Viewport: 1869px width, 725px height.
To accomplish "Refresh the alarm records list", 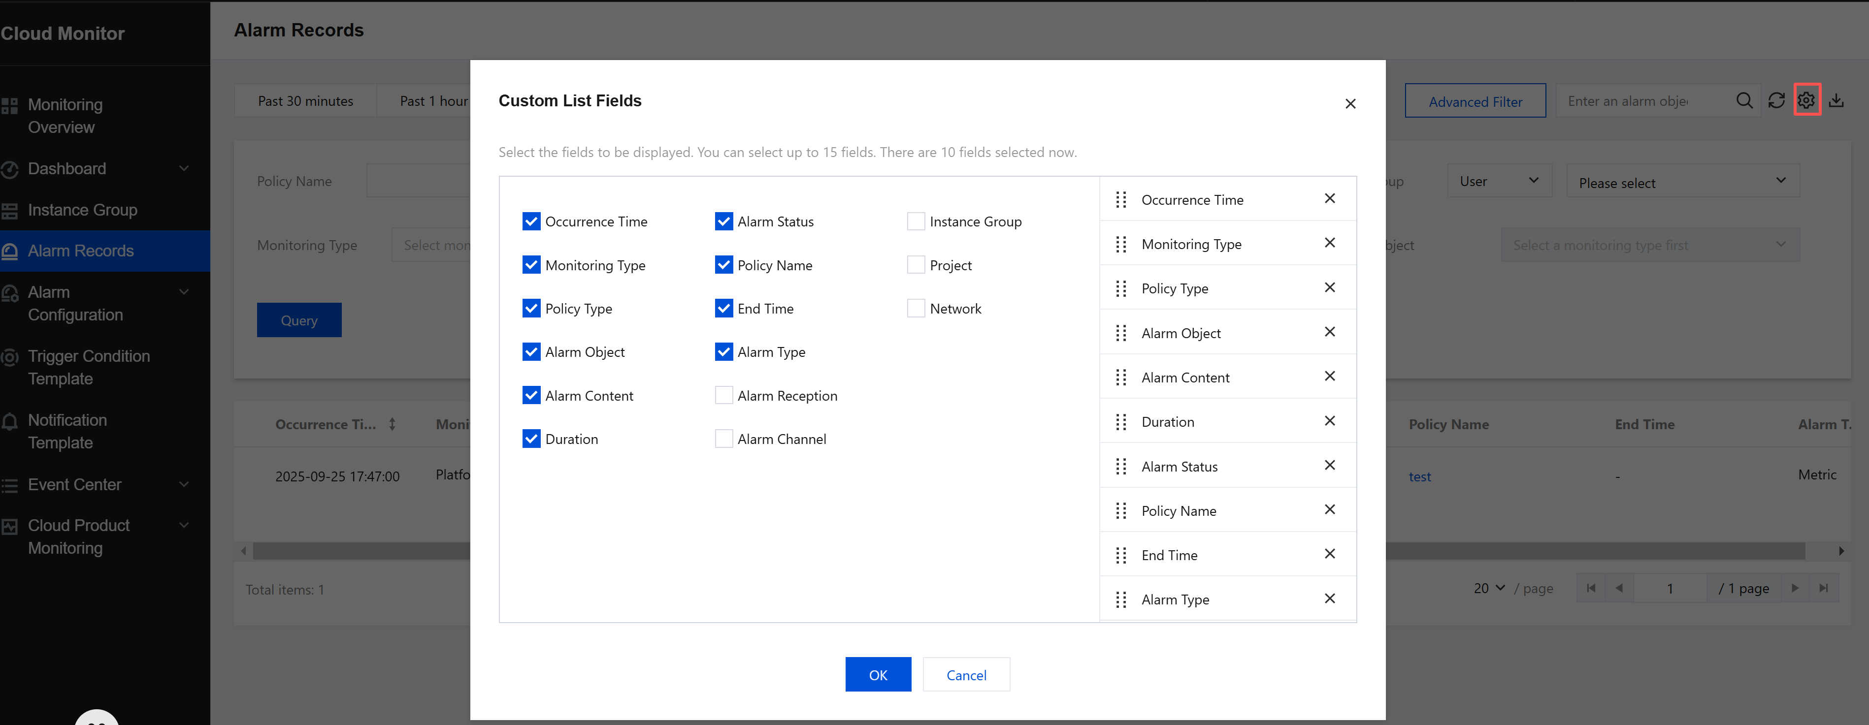I will point(1776,101).
